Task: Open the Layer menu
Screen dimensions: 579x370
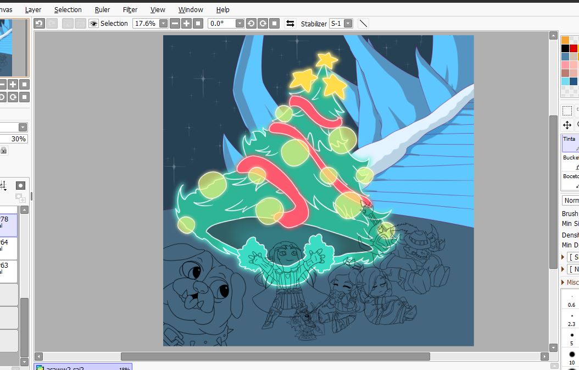Action: click(x=33, y=9)
